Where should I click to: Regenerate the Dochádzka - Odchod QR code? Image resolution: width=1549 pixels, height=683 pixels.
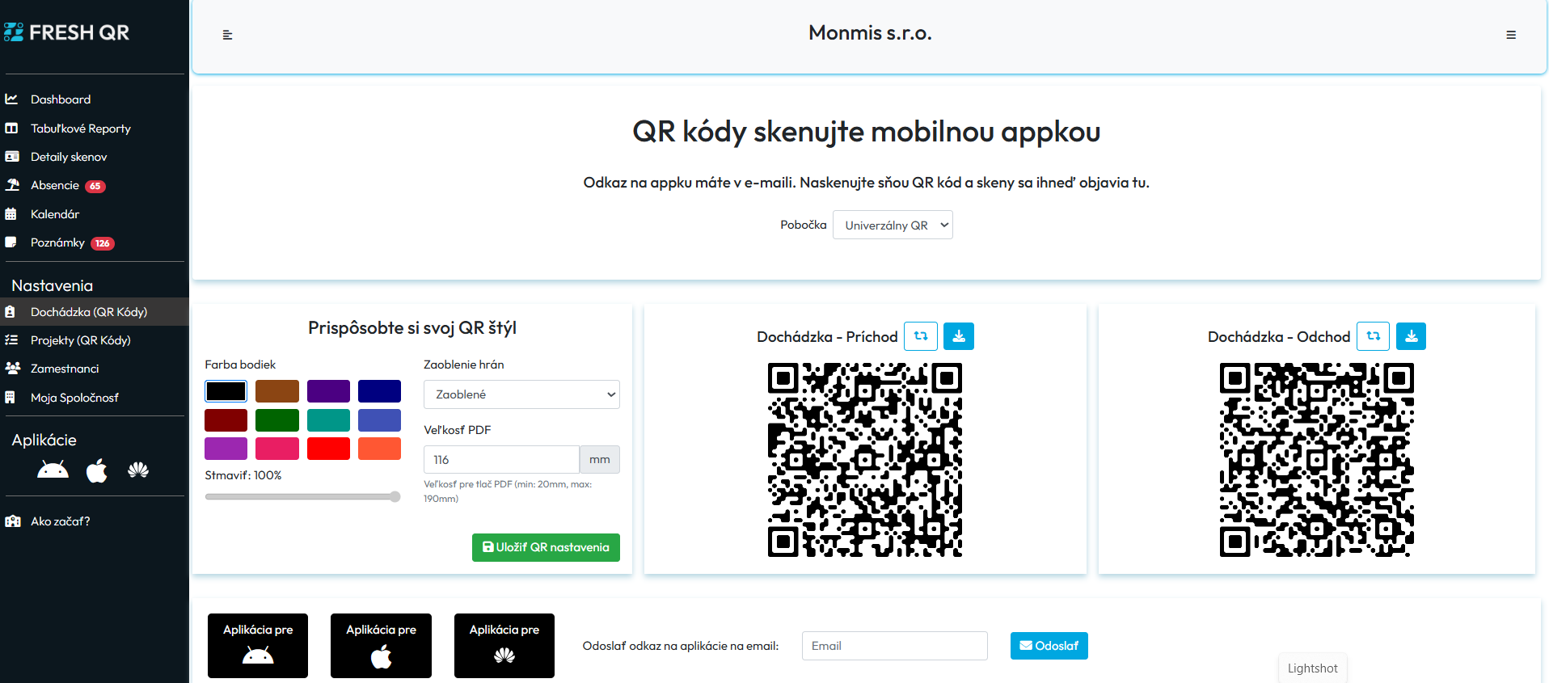pyautogui.click(x=1373, y=336)
